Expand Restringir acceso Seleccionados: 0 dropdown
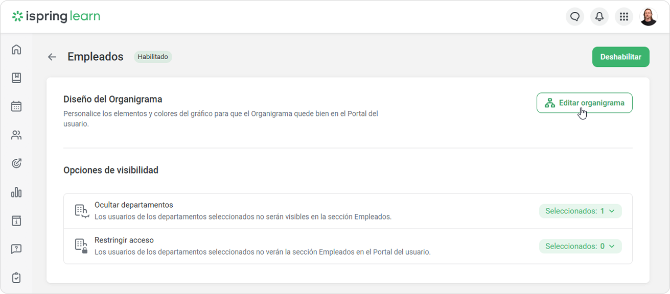The width and height of the screenshot is (670, 294). pos(580,246)
